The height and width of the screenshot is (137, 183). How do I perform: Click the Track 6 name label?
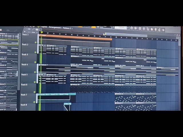coord(24,84)
